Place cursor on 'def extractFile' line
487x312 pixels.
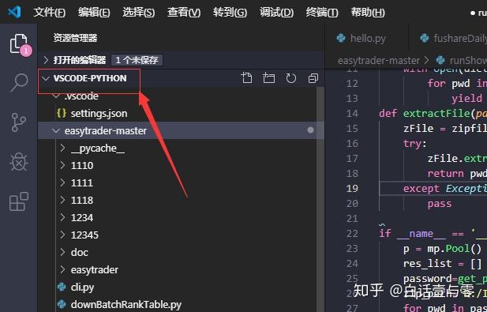[x=433, y=114]
